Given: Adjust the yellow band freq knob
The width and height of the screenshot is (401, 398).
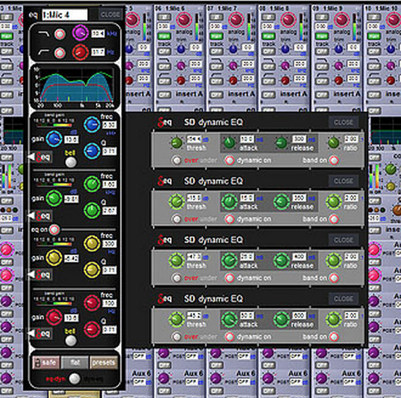Looking at the screenshot, I should [x=92, y=243].
